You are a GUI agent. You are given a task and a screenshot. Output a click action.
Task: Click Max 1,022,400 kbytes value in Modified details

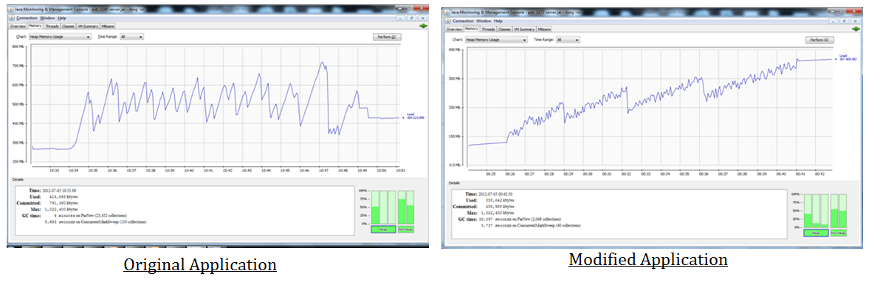pos(498,213)
